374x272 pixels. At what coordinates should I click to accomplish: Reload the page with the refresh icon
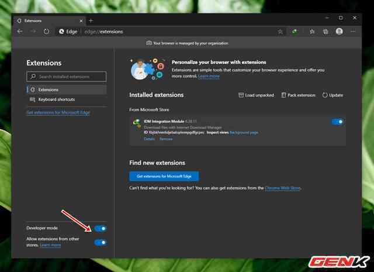(46, 31)
